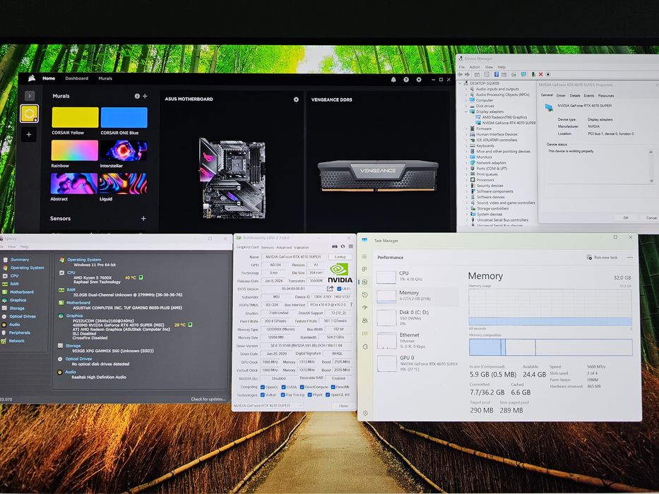Take GPU-Z screenshot with camera icon

tap(335, 246)
